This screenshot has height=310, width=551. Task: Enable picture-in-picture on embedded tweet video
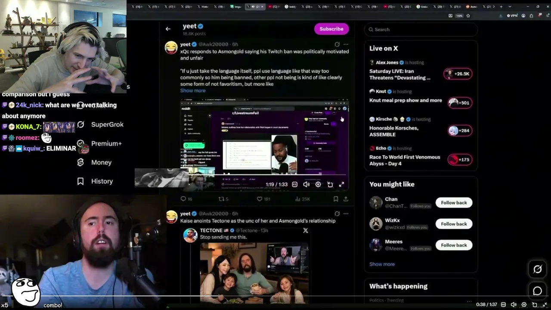click(330, 184)
